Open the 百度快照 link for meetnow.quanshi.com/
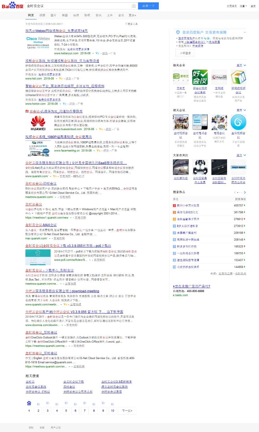Image resolution: width=259 pixels, height=432 pixels. click(x=65, y=197)
